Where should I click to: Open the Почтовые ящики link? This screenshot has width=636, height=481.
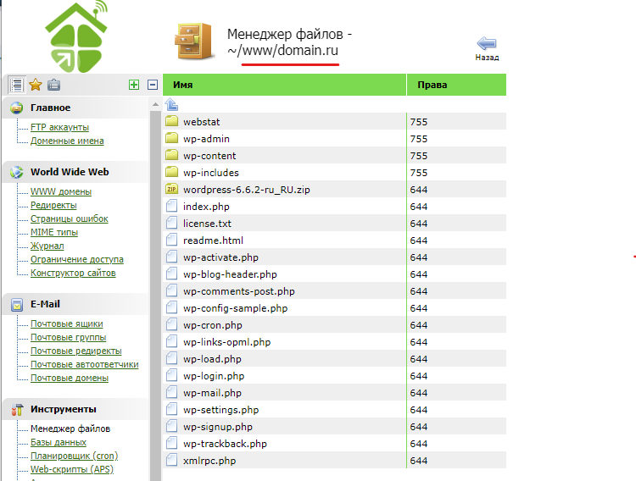coord(66,323)
